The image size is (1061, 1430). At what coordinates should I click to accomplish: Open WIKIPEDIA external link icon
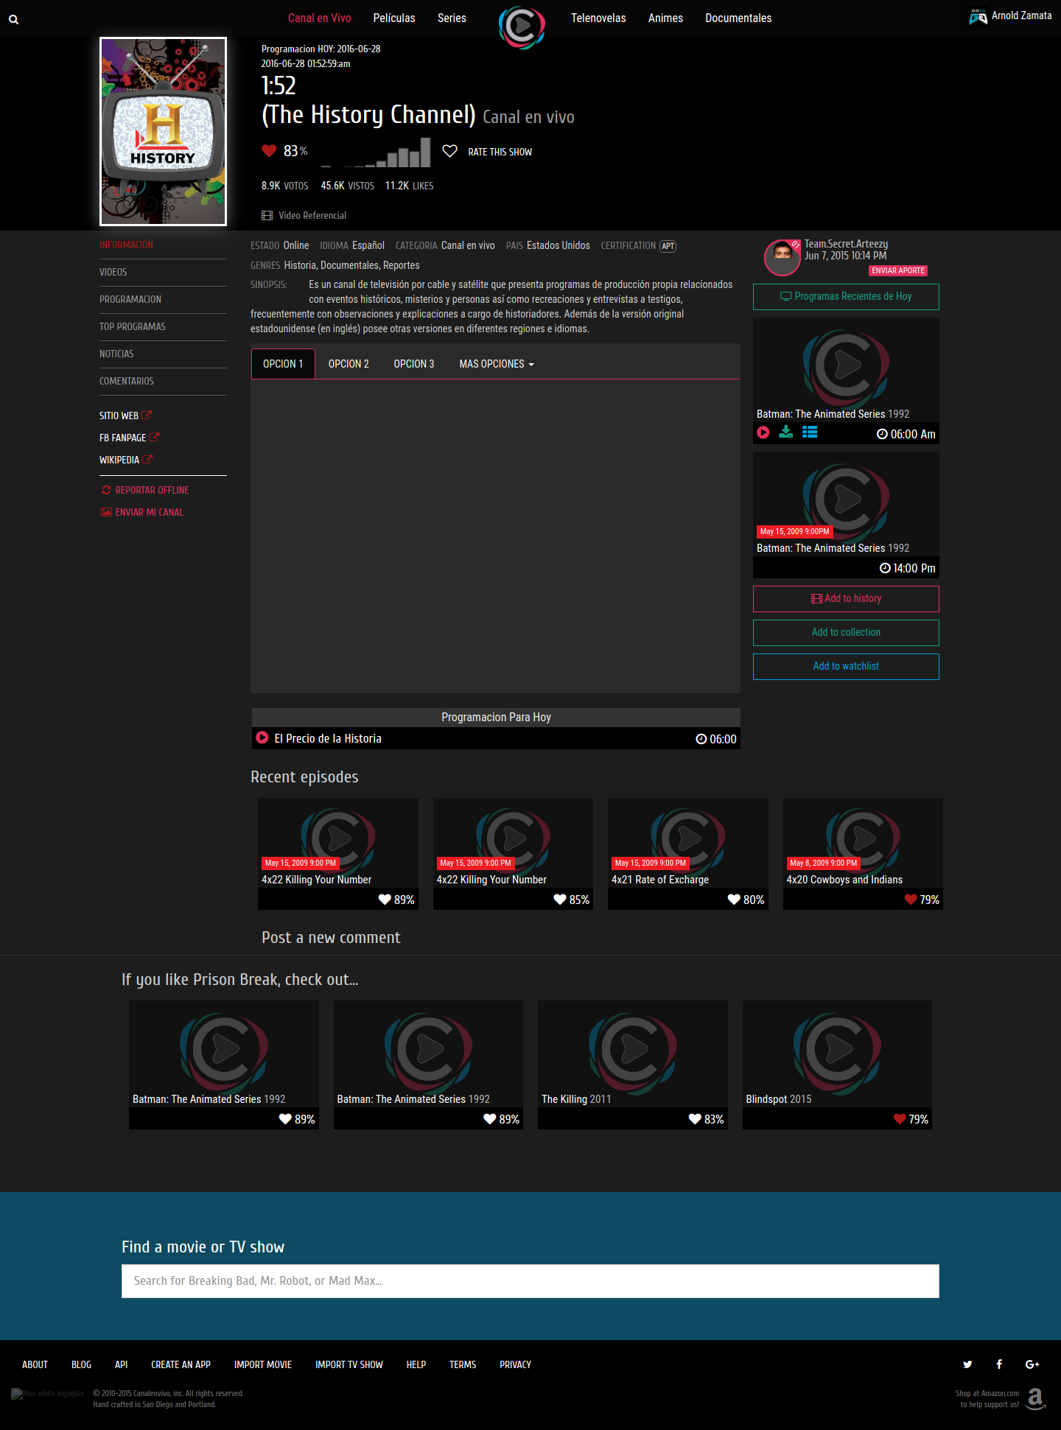click(x=147, y=459)
